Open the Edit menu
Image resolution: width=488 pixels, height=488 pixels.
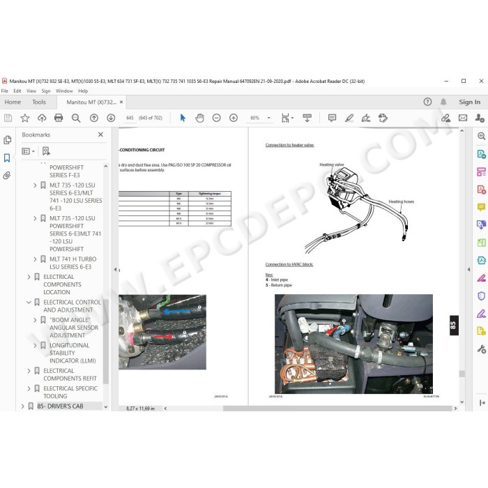tap(17, 91)
